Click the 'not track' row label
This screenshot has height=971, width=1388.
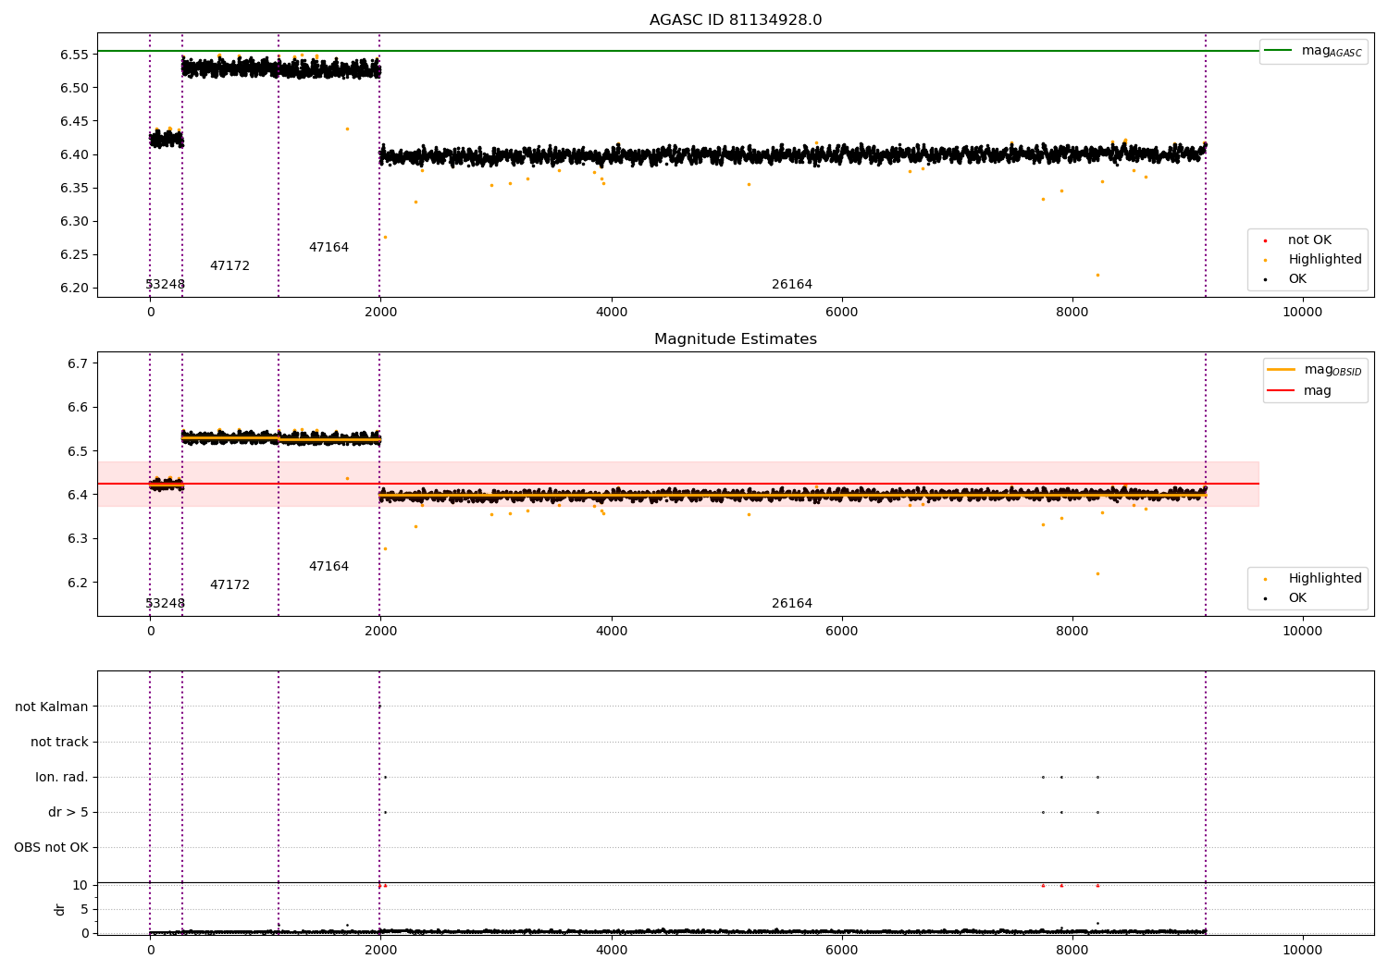[59, 743]
